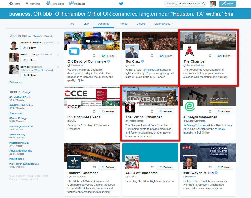The image size is (251, 198).
Task: Follow Bilateral Chamber
Action: (108, 167)
